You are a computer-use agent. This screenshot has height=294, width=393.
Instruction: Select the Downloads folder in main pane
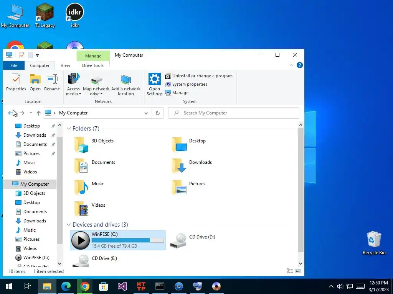point(192,166)
